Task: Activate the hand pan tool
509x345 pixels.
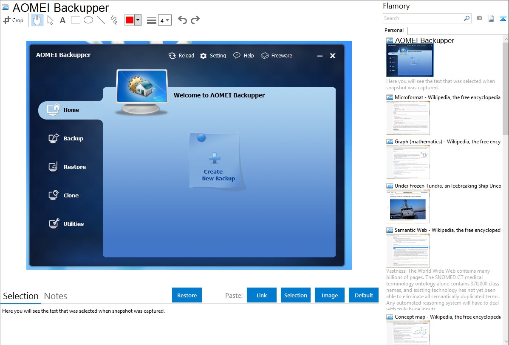Action: (37, 20)
